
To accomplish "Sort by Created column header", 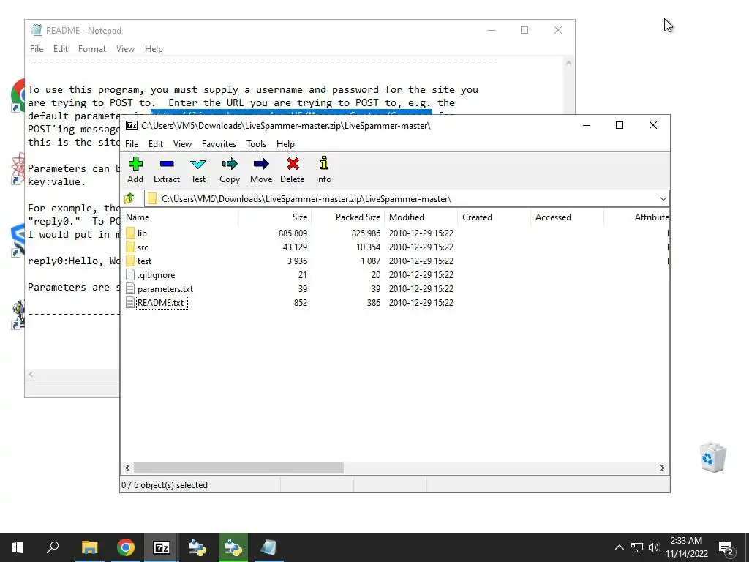I will (x=494, y=217).
